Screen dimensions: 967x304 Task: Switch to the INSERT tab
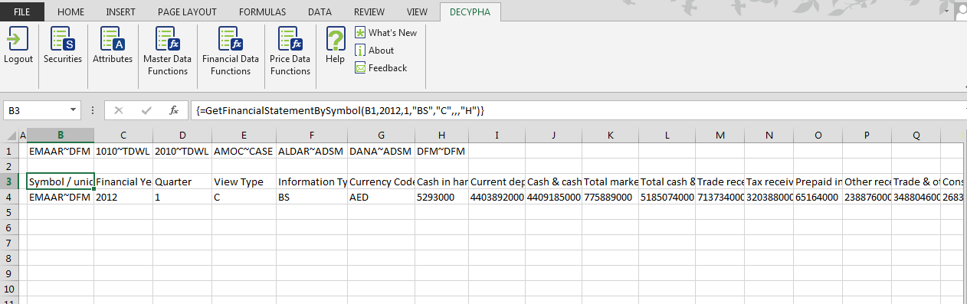tap(120, 11)
